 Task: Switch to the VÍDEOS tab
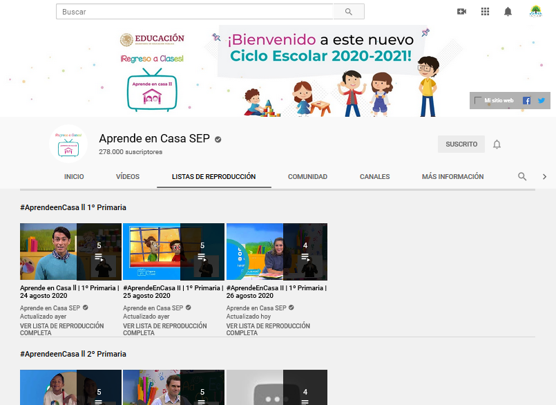click(128, 176)
